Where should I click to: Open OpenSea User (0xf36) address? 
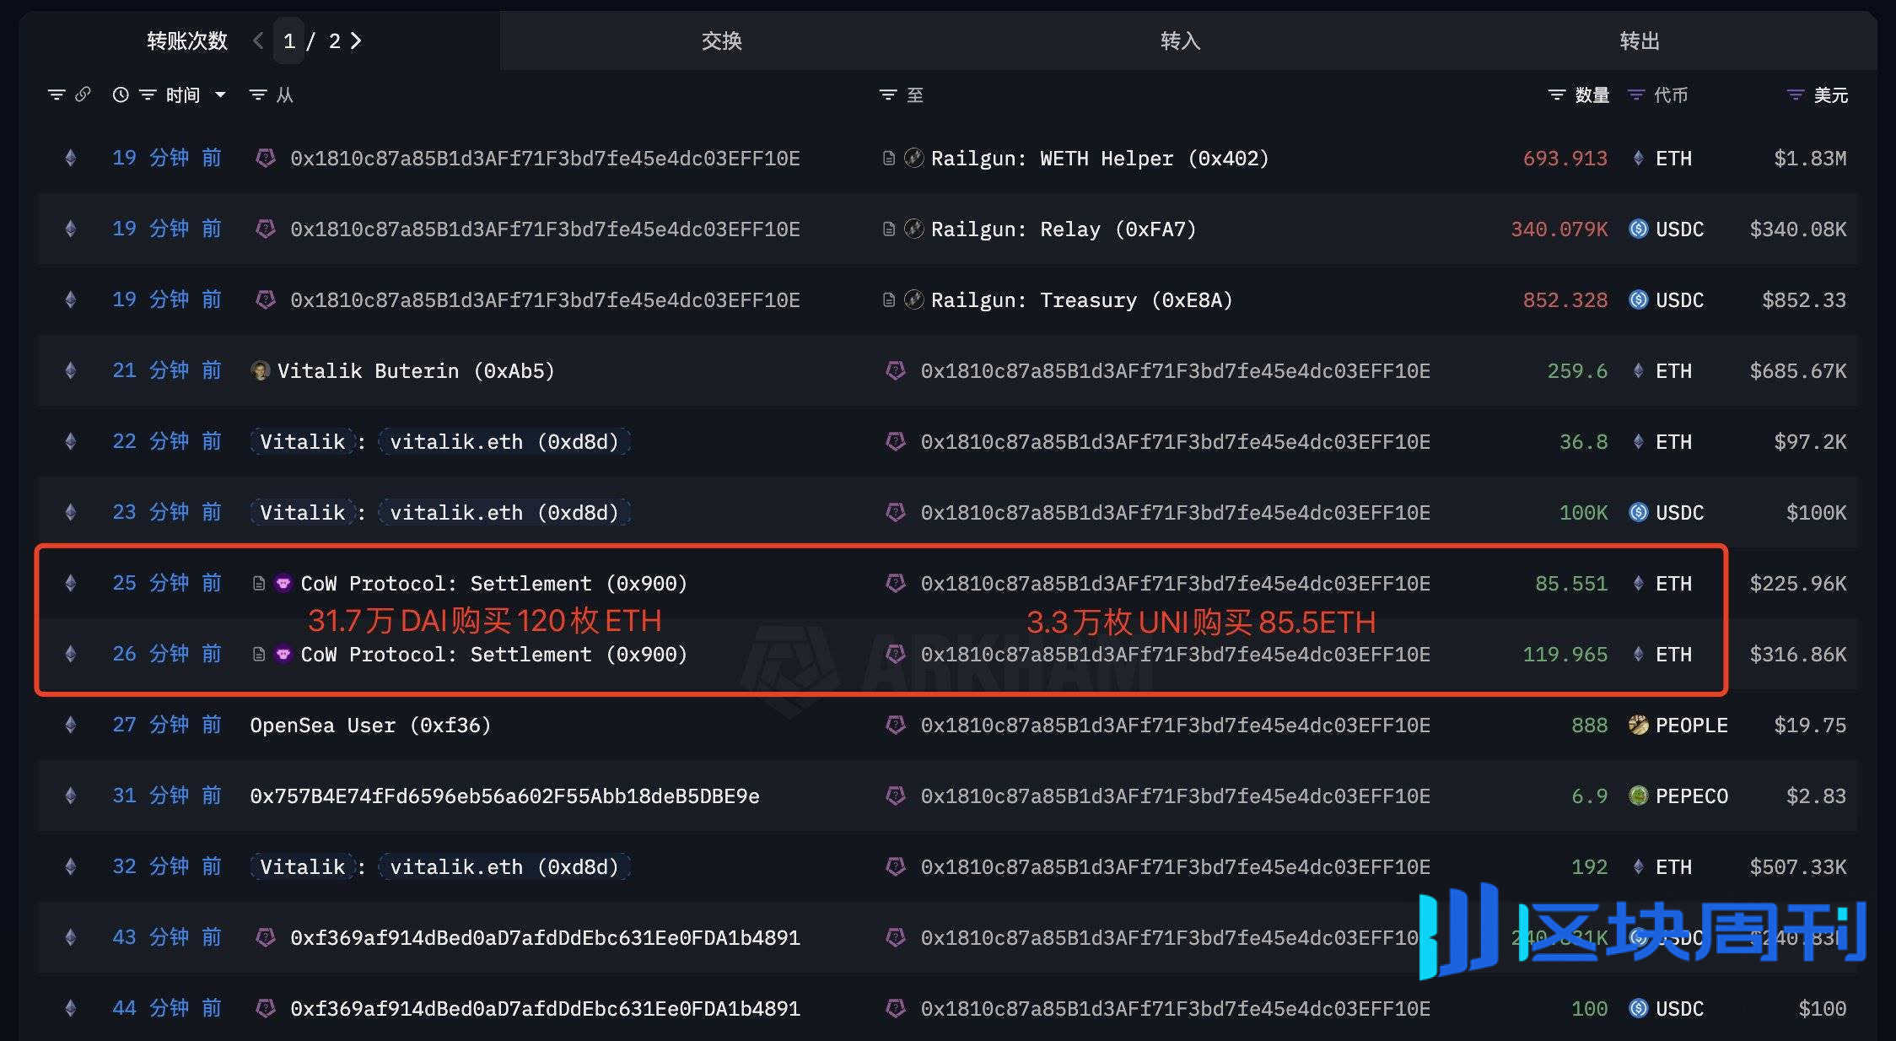pos(370,725)
